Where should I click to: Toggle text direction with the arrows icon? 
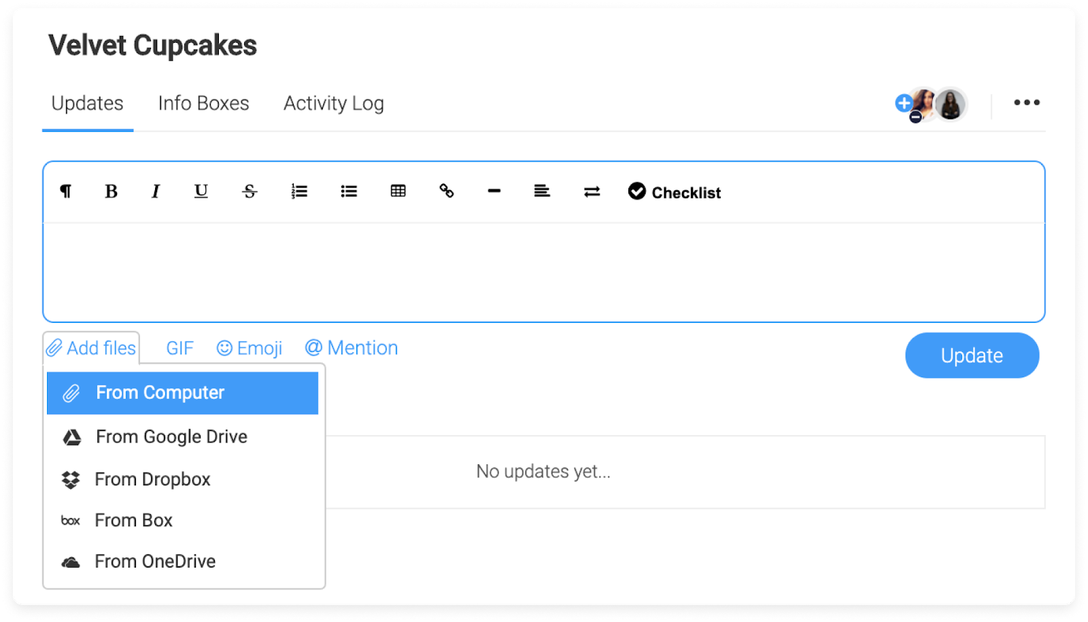(x=592, y=191)
